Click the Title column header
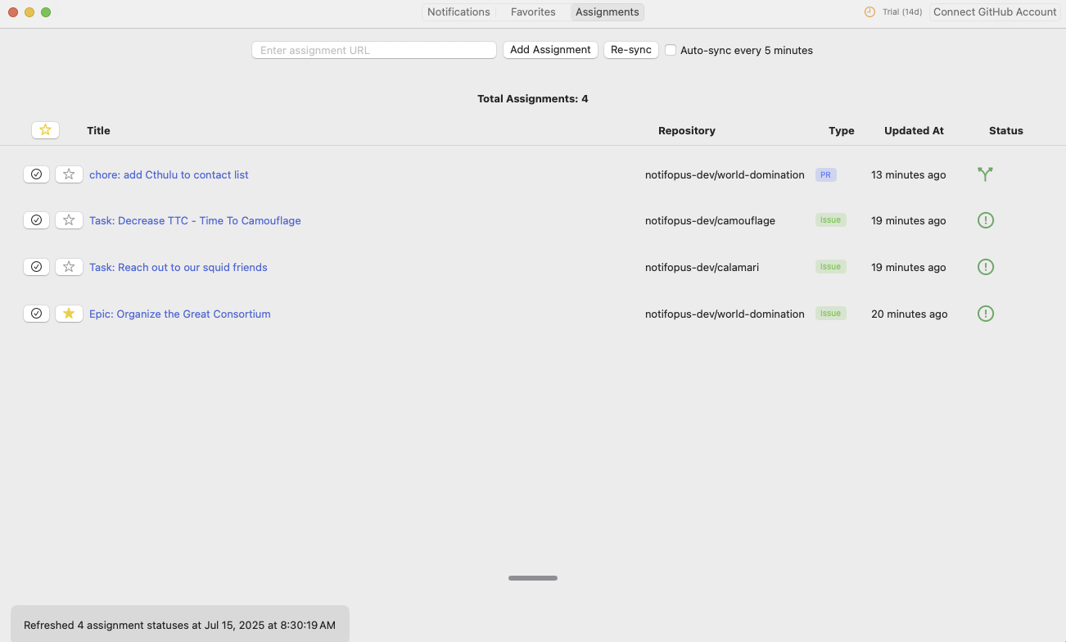Viewport: 1066px width, 642px height. (98, 130)
